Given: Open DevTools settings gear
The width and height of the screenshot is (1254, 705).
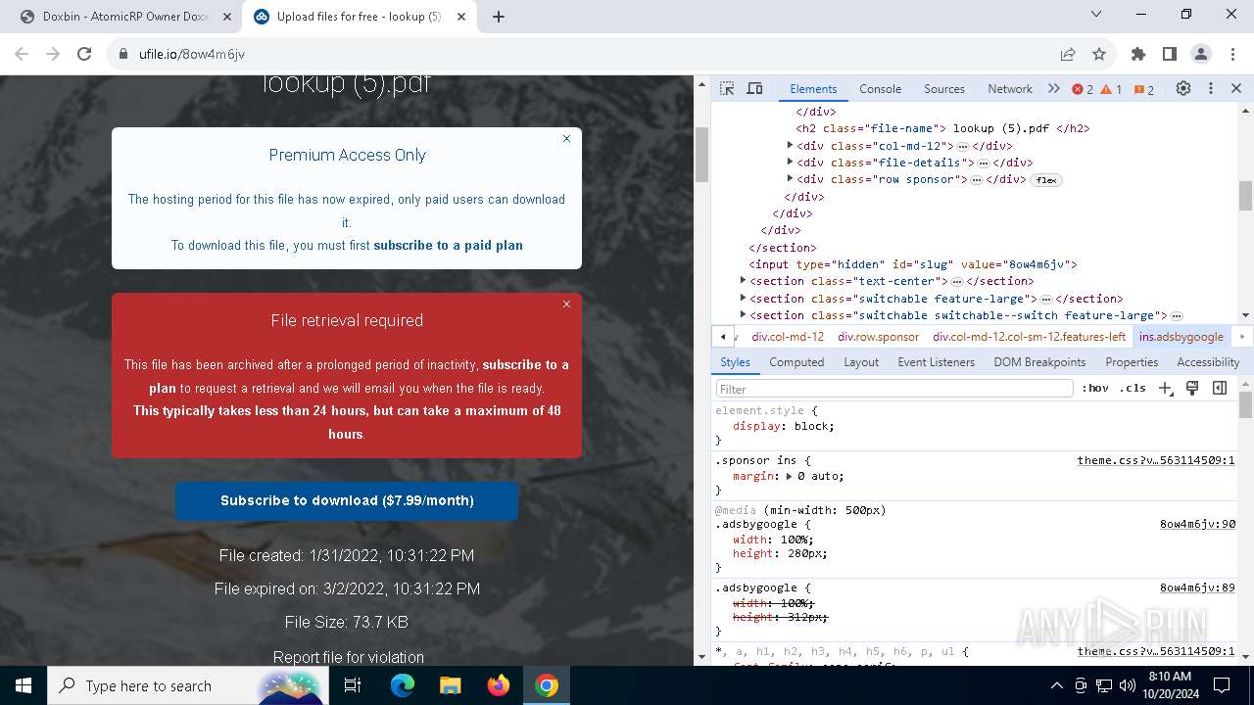Looking at the screenshot, I should (1183, 88).
